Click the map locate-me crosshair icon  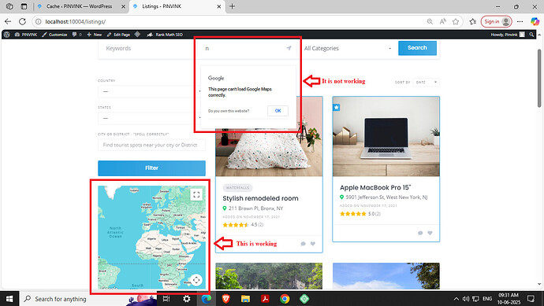(x=196, y=280)
